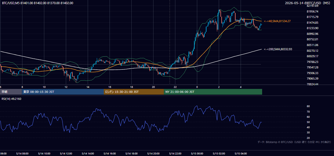Image resolution: width=334 pixels, height=156 pixels.
Task: Click the RSI axis level 20
Action: [308, 138]
